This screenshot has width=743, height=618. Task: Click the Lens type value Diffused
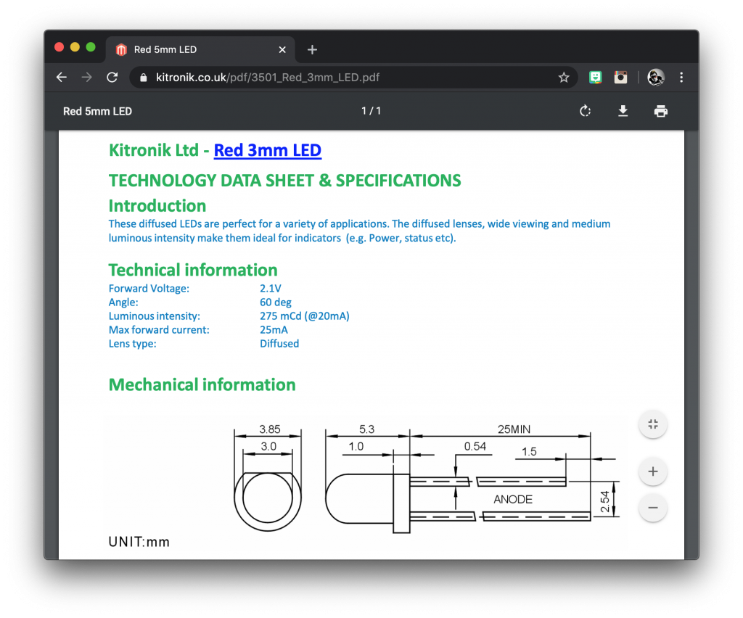(279, 343)
